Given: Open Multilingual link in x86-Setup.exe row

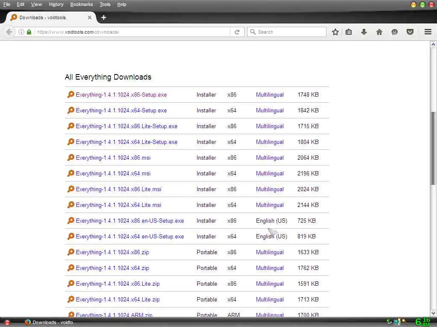Looking at the screenshot, I should [x=270, y=95].
